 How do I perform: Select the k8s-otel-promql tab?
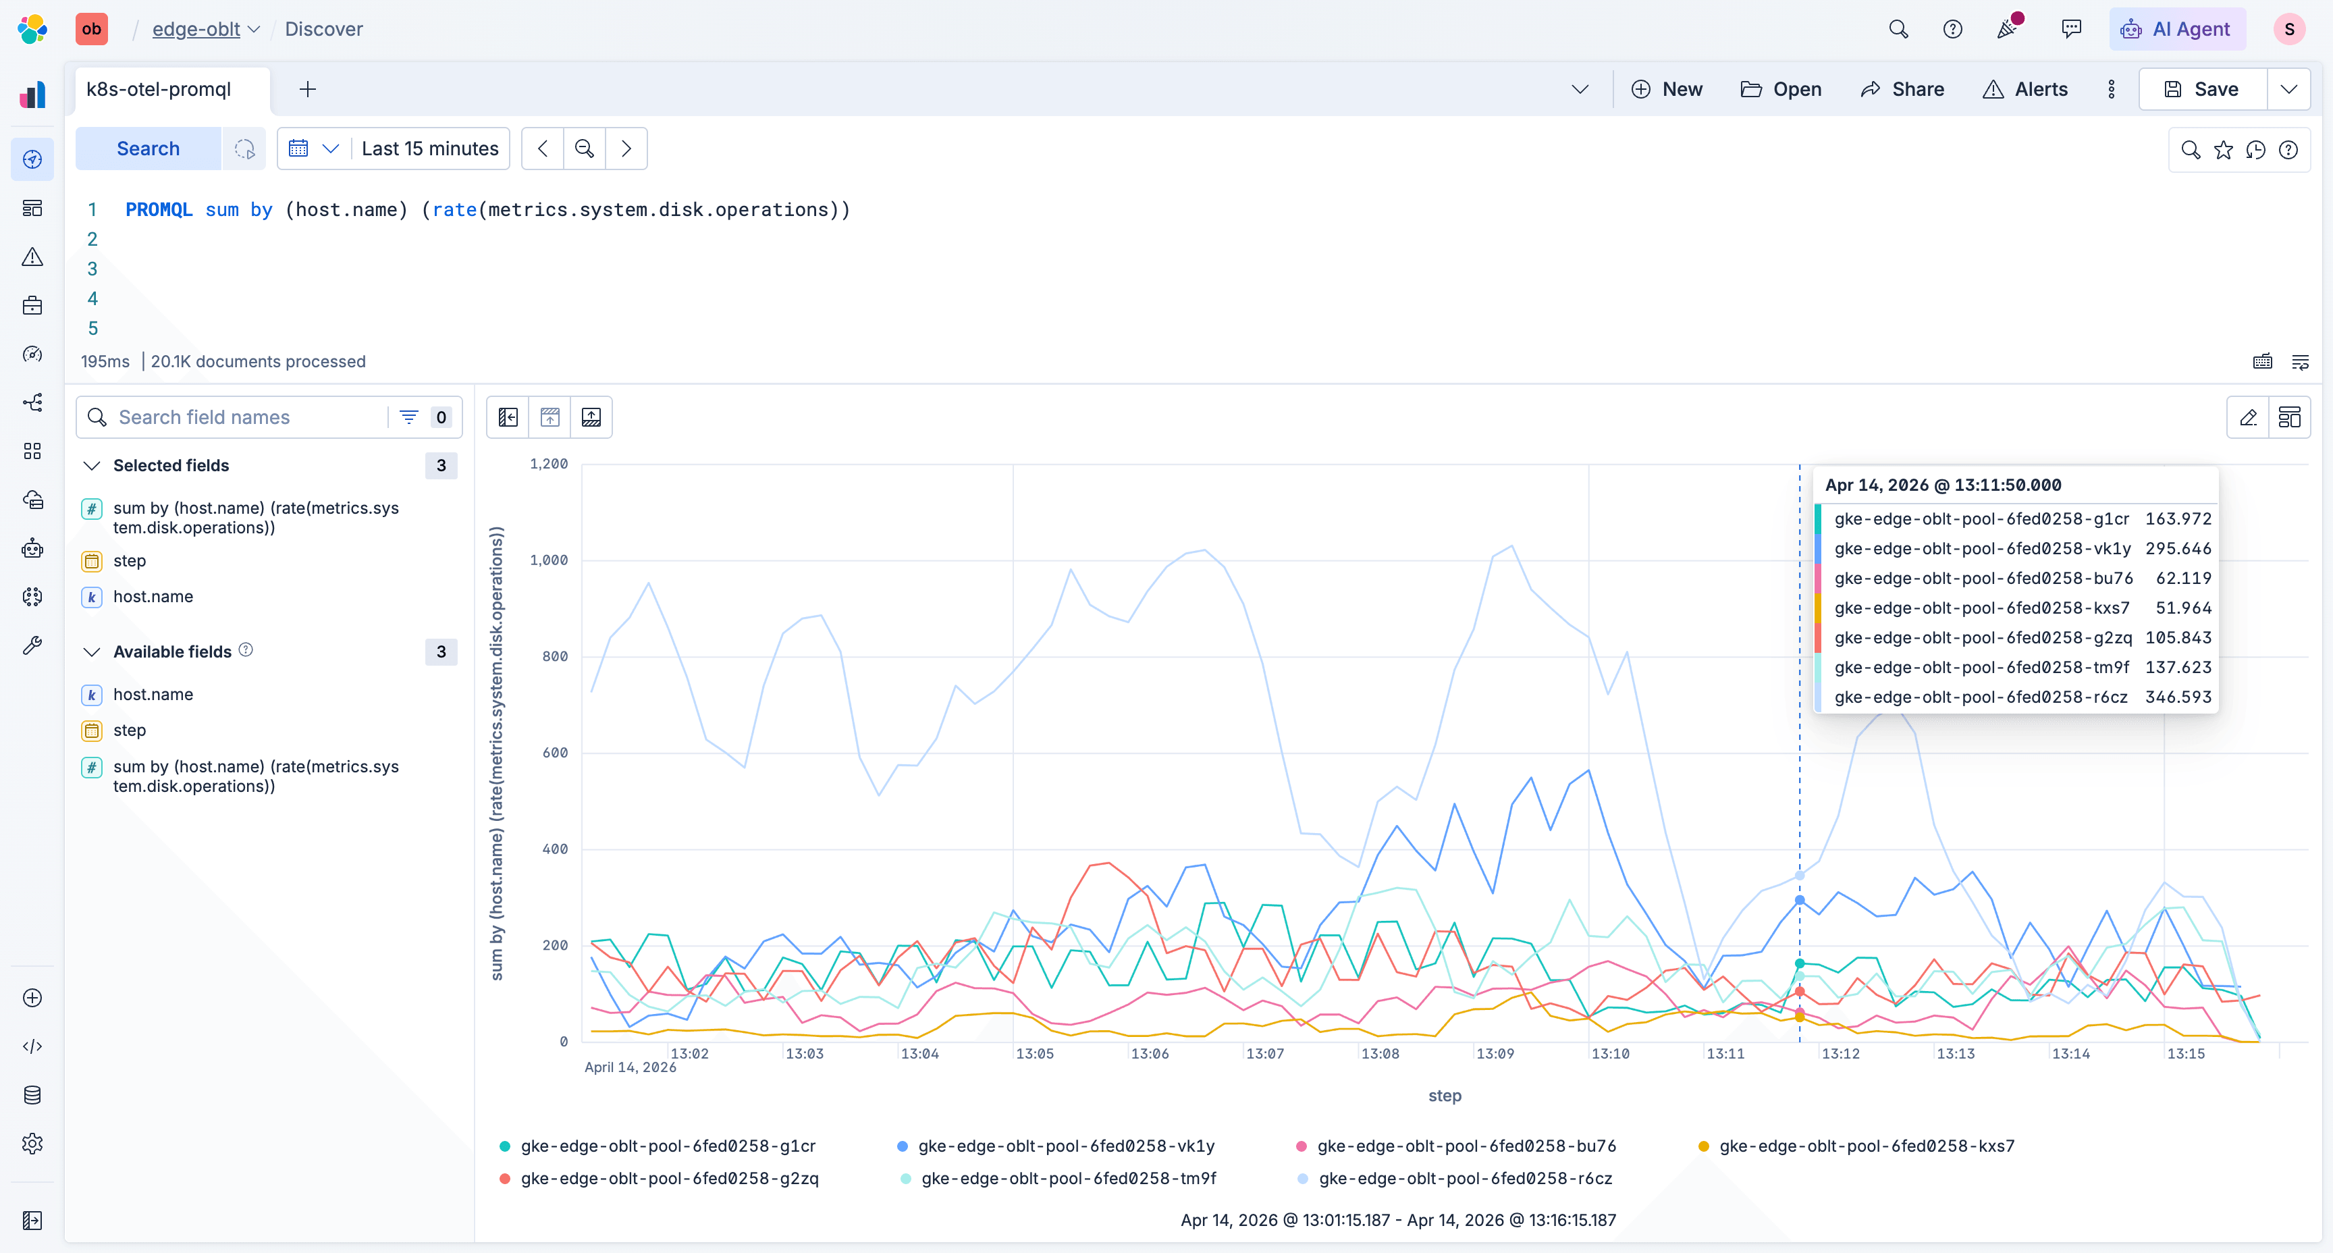click(159, 89)
